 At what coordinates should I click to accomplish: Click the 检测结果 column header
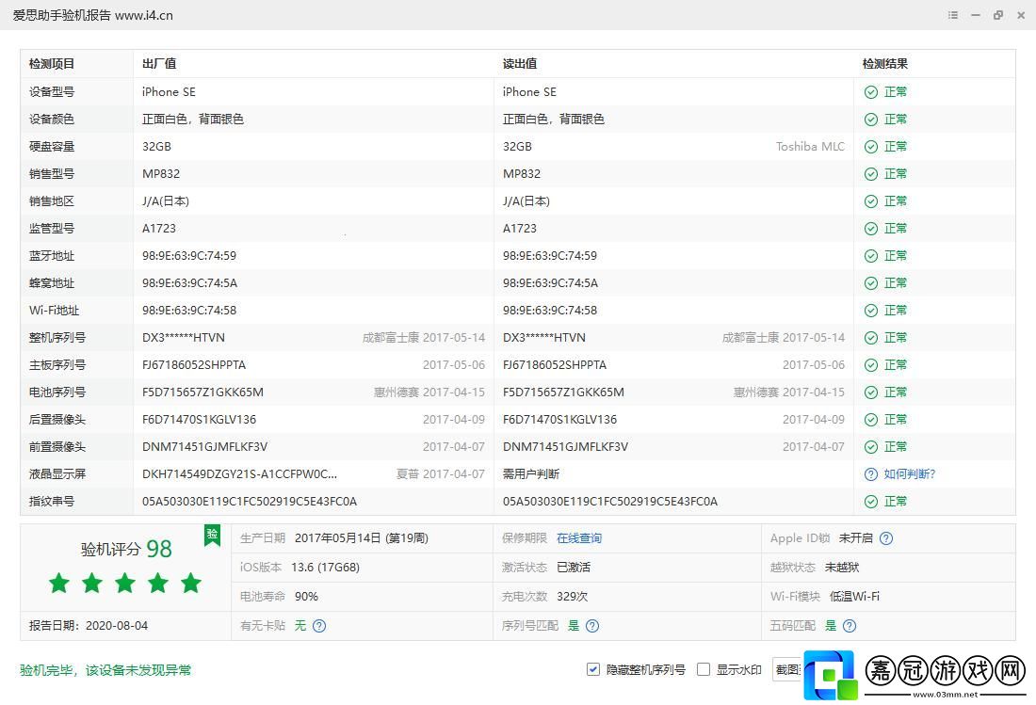click(884, 64)
